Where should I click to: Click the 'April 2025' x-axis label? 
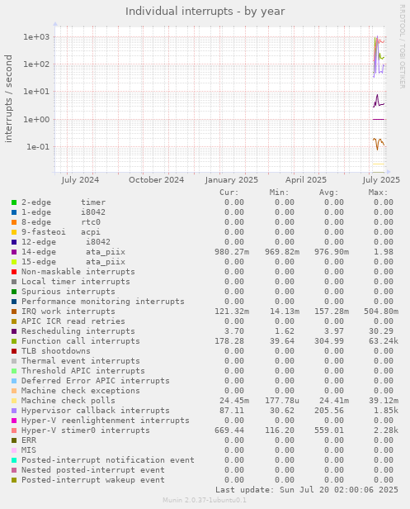(x=306, y=180)
